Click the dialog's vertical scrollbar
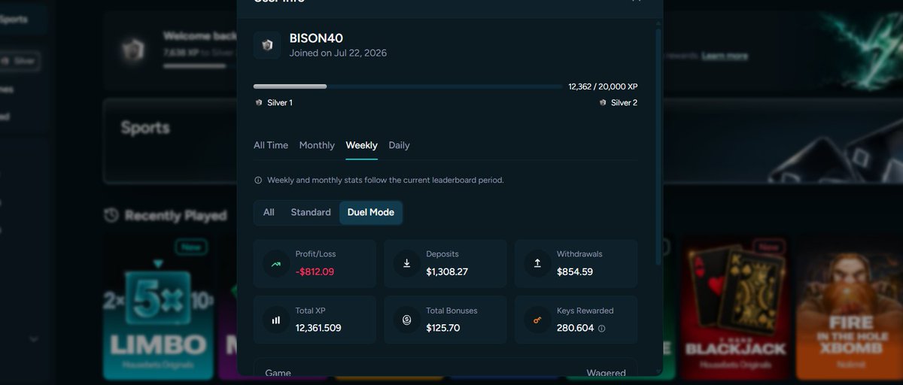 click(659, 147)
